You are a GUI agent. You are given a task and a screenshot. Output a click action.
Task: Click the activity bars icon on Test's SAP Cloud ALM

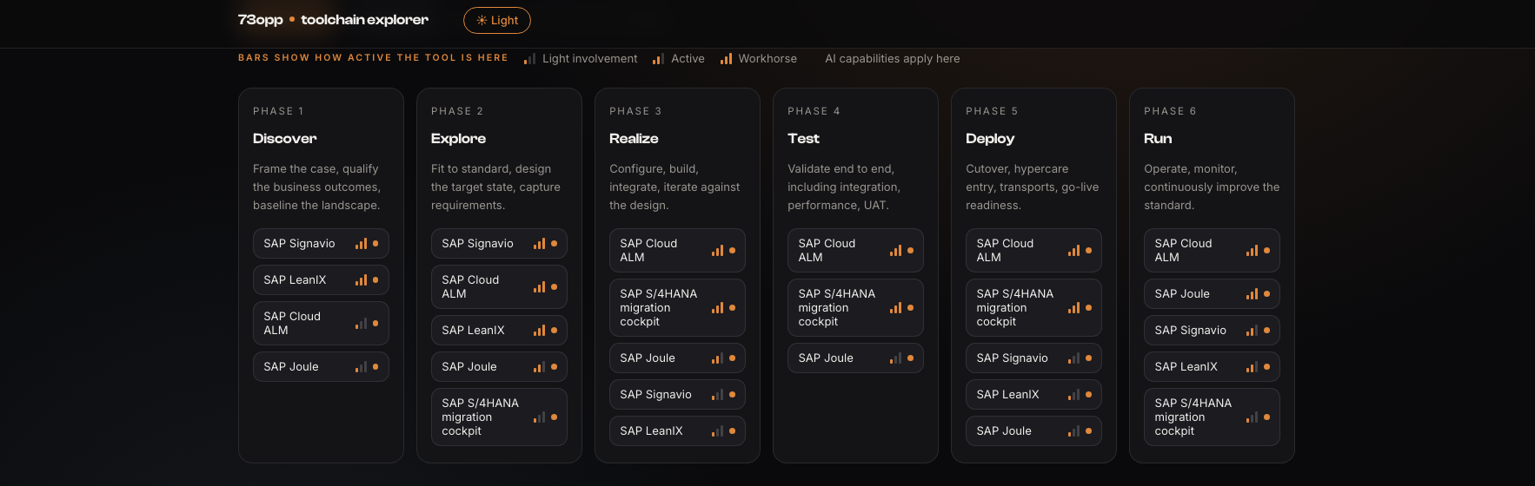pos(895,251)
